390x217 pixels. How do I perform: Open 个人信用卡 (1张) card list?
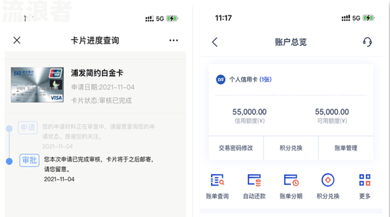point(250,80)
